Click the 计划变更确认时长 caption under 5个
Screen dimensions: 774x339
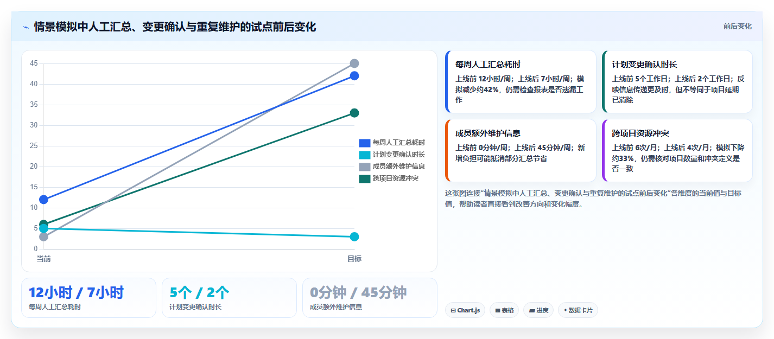(x=195, y=307)
